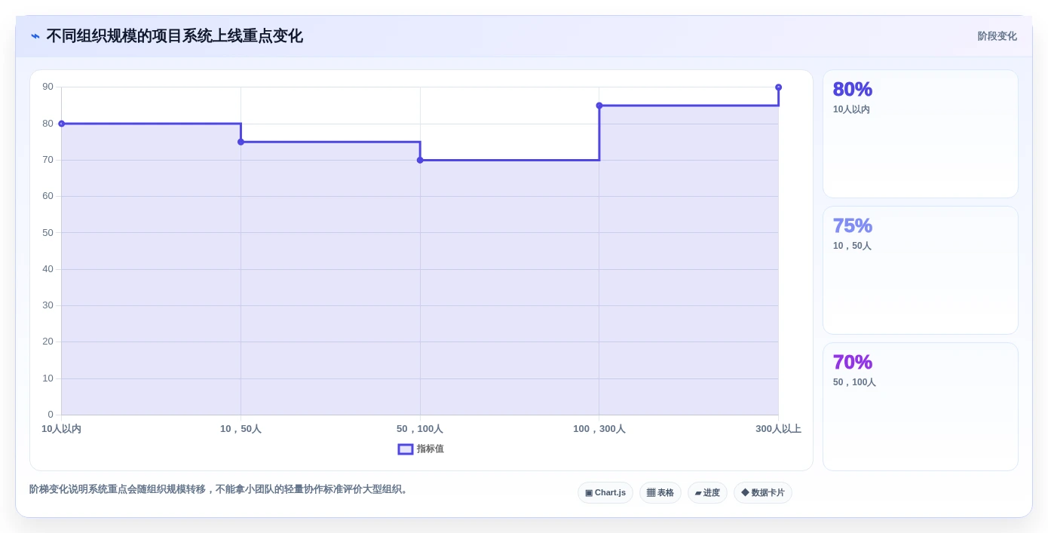Click the x-axis label 100，300人
This screenshot has width=1048, height=533.
click(599, 429)
